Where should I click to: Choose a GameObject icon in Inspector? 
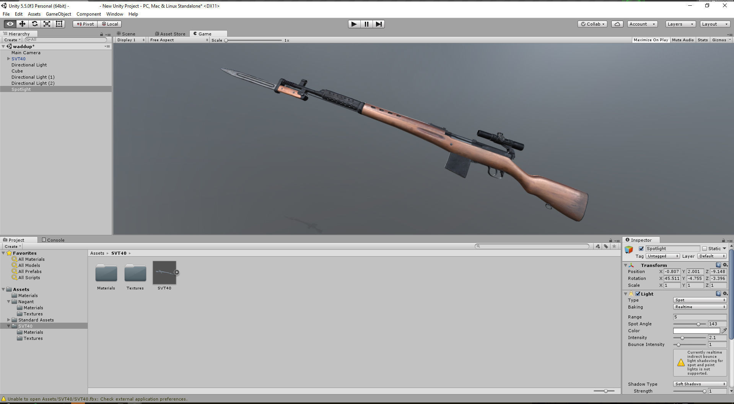pyautogui.click(x=629, y=250)
